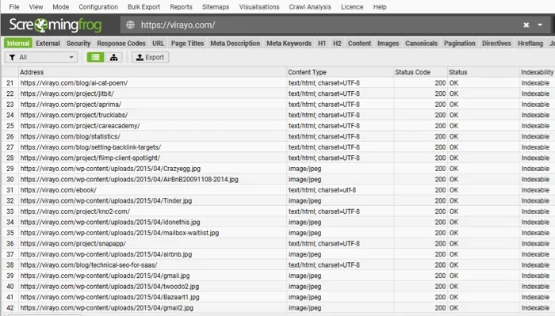This screenshot has height=316, width=555.
Task: Sort by the Status Code column header
Action: coord(420,72)
